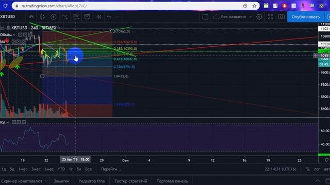Toggle visibility of MA indicator
This screenshot has height=185, width=330.
pyautogui.click(x=14, y=42)
